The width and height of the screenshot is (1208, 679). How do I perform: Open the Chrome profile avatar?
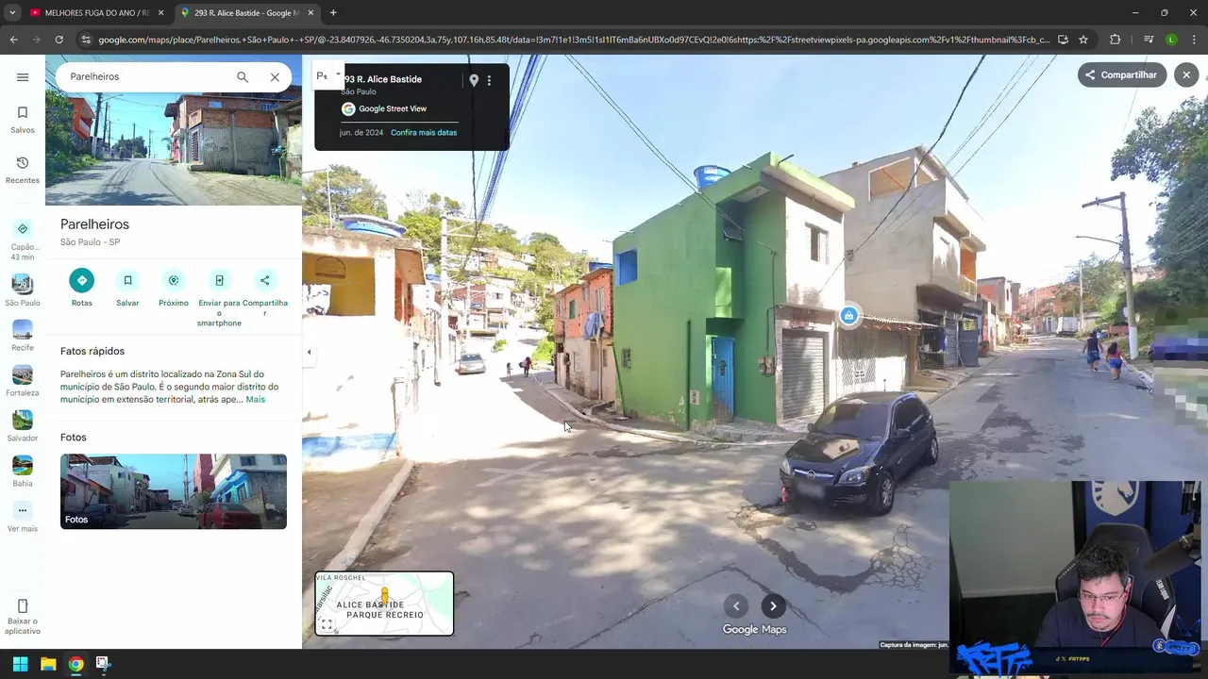[1171, 40]
